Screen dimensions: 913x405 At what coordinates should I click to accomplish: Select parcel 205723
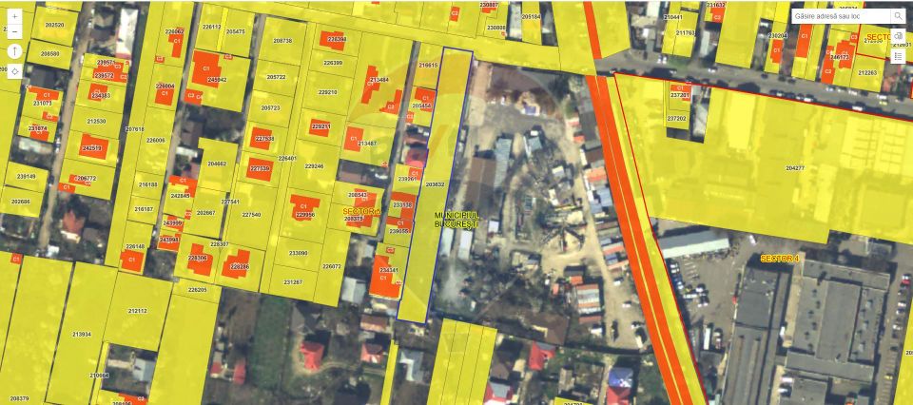pos(270,108)
